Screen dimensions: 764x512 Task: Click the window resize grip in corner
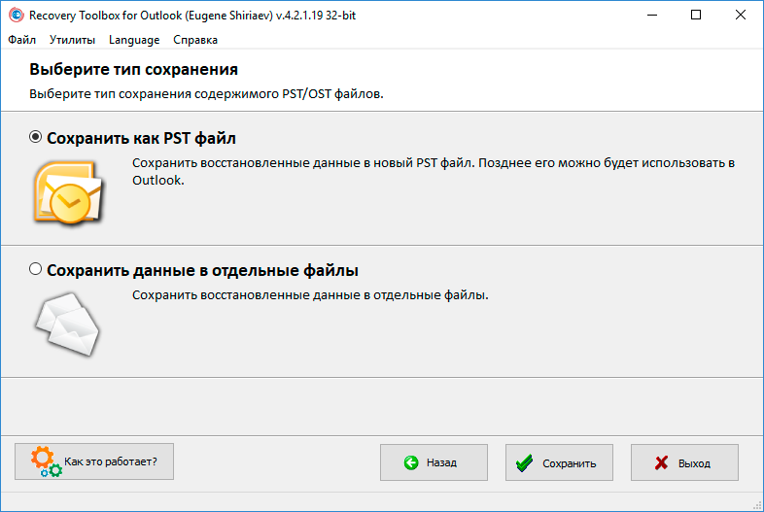756,504
